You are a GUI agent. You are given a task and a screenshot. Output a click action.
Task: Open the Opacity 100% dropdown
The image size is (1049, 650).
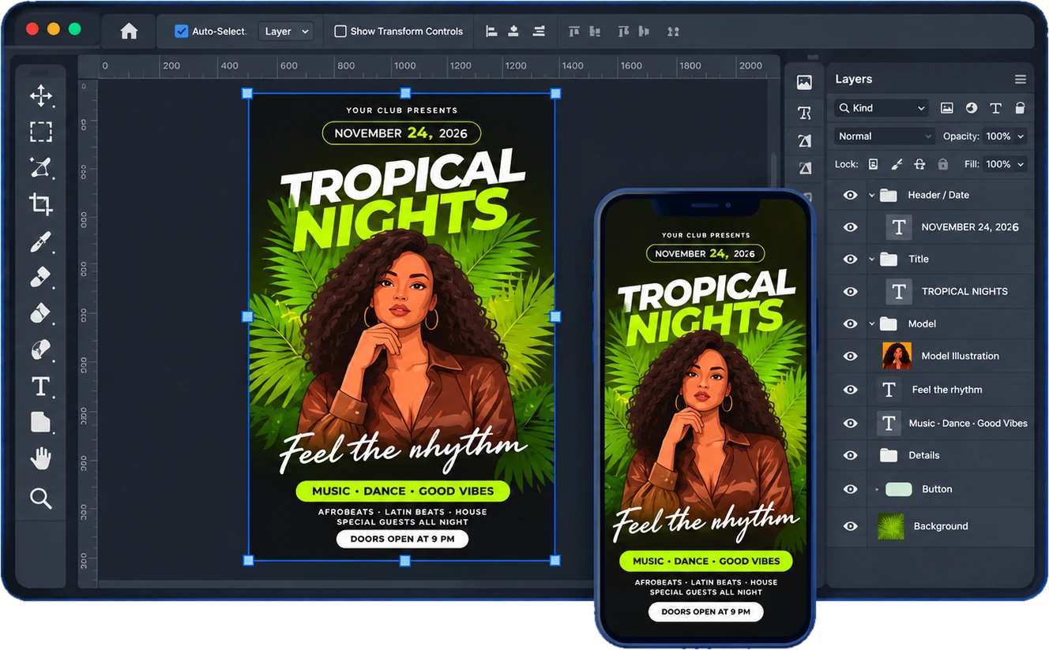1005,136
